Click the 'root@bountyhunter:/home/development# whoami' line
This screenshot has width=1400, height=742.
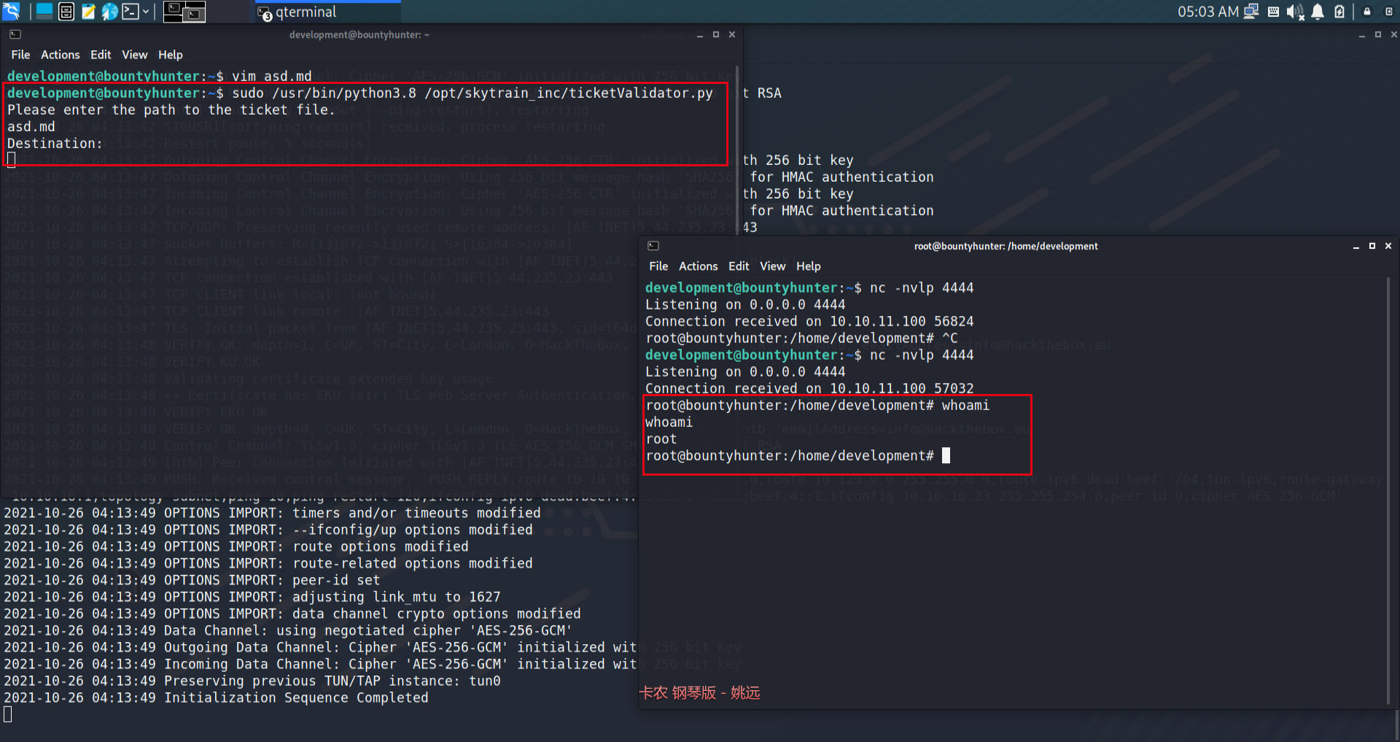(x=817, y=406)
